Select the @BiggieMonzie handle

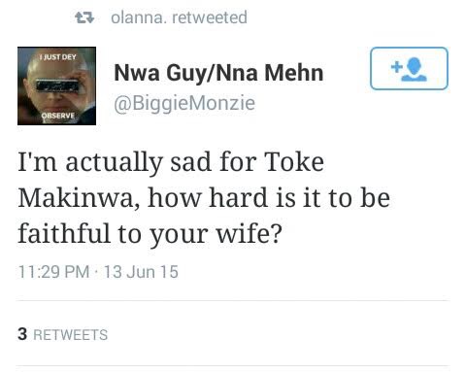(x=184, y=103)
